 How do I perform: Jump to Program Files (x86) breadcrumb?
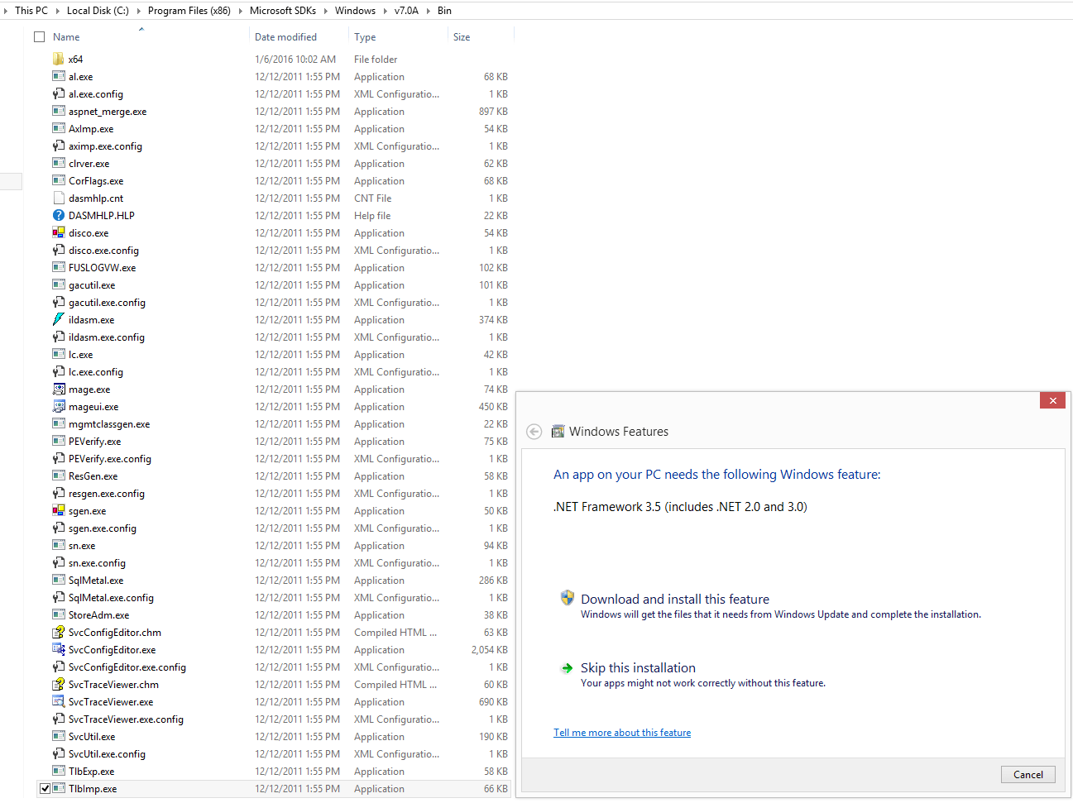[189, 11]
